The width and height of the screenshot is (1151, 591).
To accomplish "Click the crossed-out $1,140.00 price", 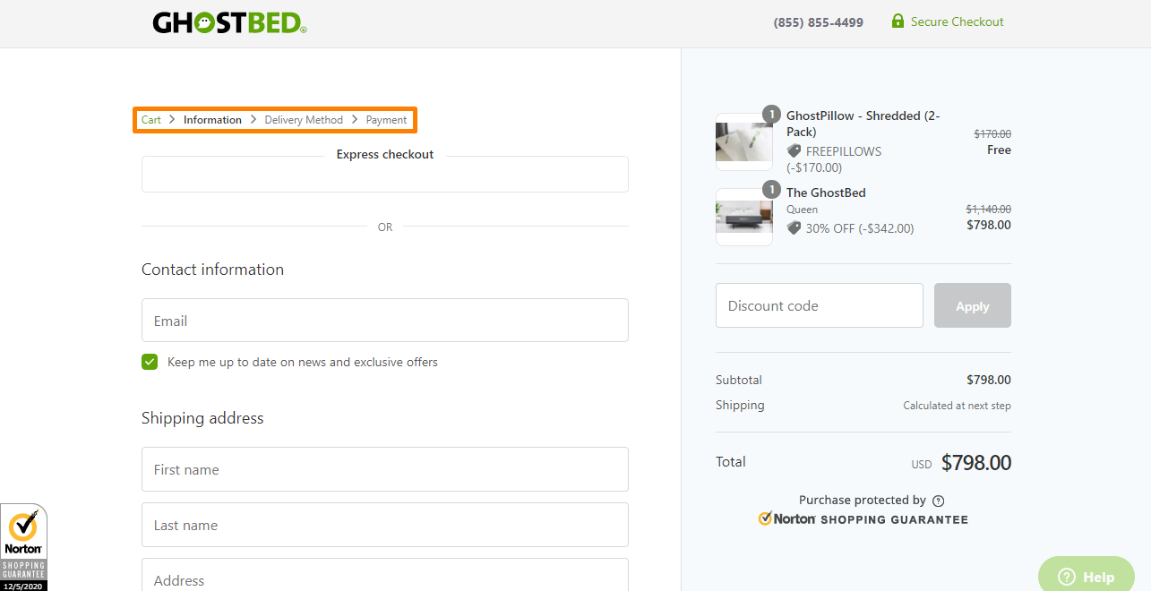I will (988, 209).
